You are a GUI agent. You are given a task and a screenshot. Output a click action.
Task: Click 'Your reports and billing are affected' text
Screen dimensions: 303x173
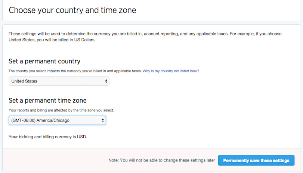click(x=61, y=110)
